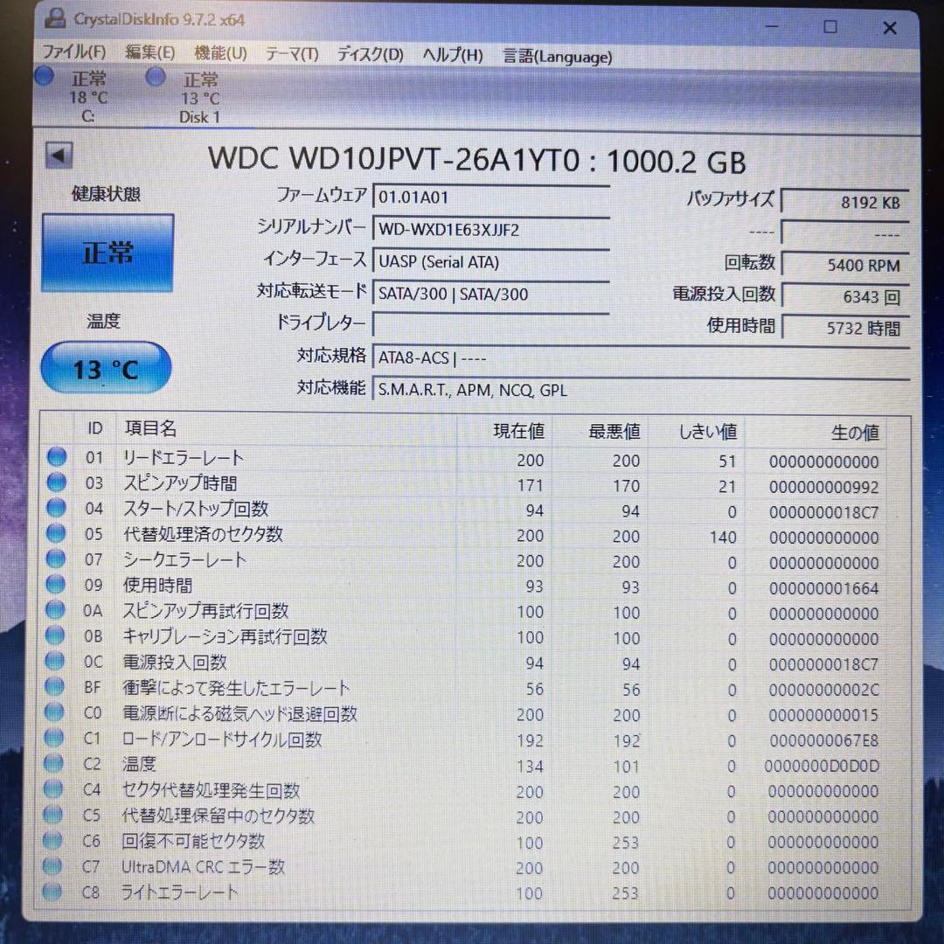
Task: Click the power-on count value 6343 回
Action: click(845, 297)
